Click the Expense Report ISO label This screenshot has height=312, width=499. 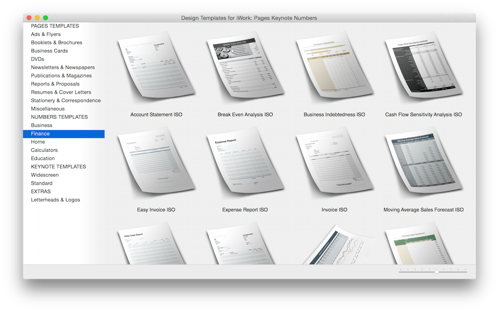[245, 210]
